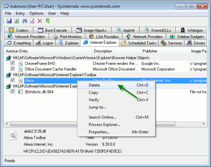This screenshot has width=211, height=167.
Task: Switch to the Everything tab
Action: (x=19, y=43)
